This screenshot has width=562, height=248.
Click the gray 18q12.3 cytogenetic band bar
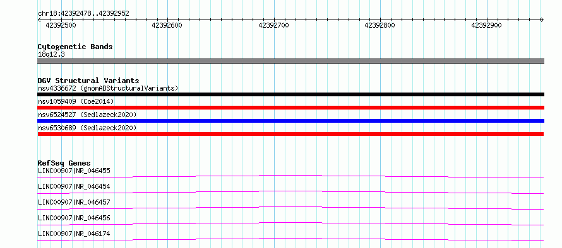[x=290, y=61]
